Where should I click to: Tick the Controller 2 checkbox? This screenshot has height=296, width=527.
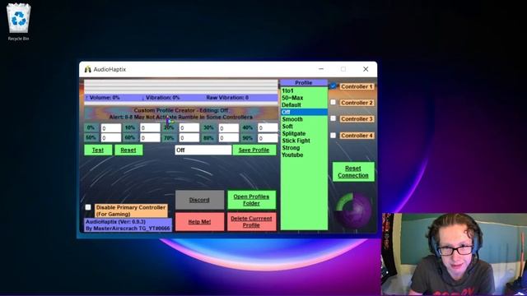click(x=333, y=102)
